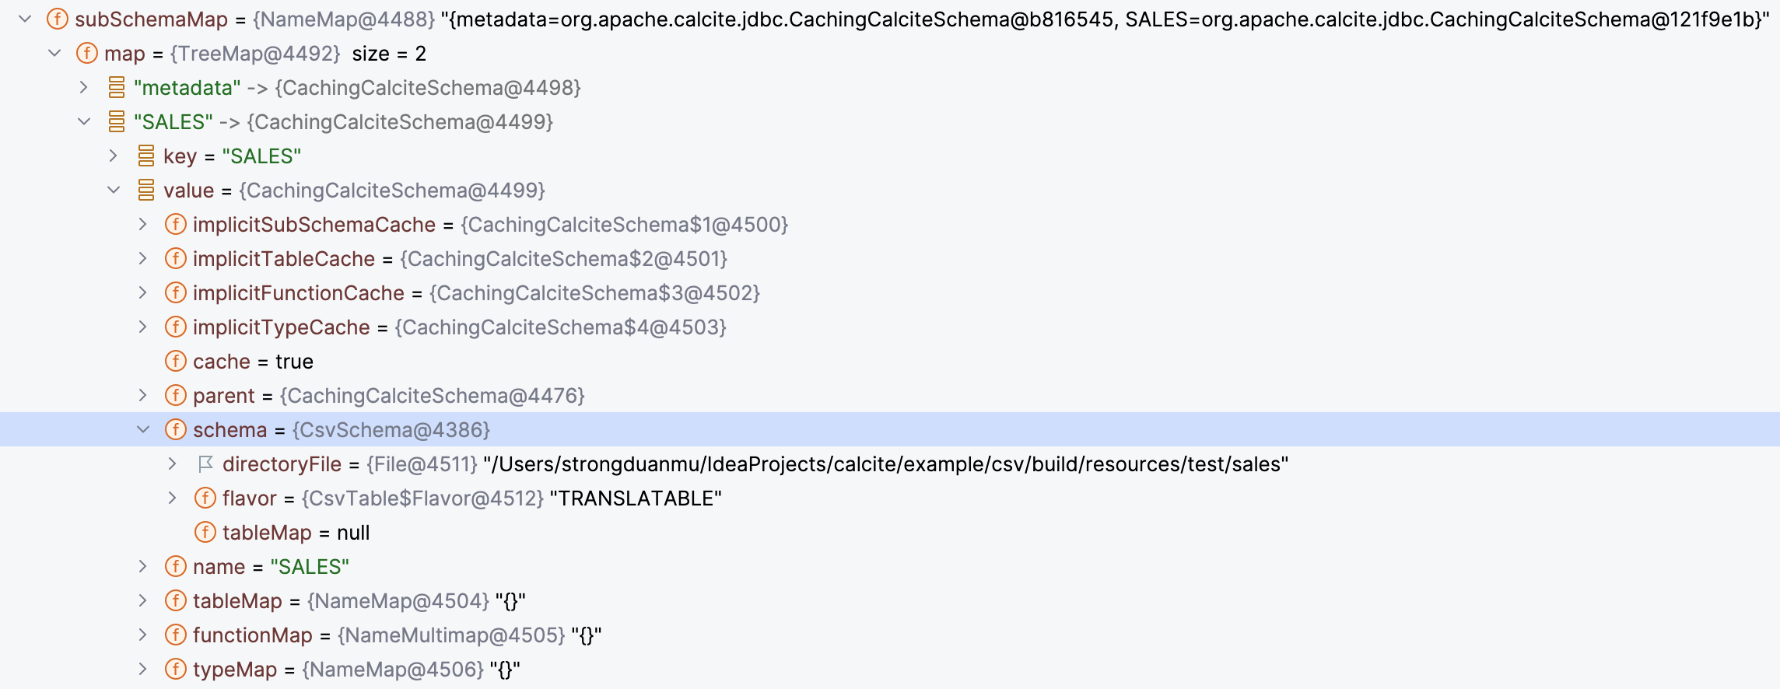This screenshot has width=1780, height=689.
Task: Expand the directoryFile node
Action: (173, 464)
